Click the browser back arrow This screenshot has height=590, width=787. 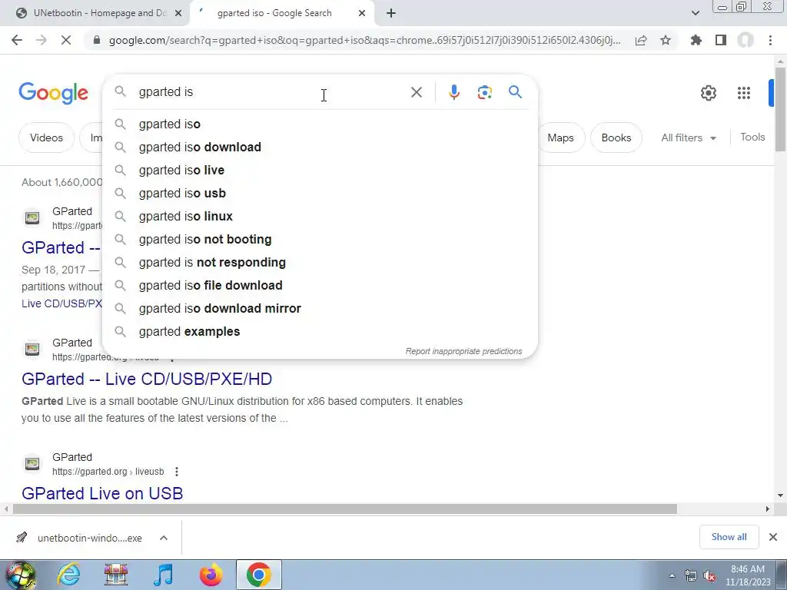click(x=17, y=40)
